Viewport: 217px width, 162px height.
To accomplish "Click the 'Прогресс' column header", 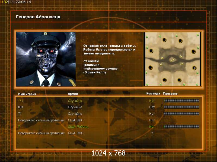I will pyautogui.click(x=170, y=94).
